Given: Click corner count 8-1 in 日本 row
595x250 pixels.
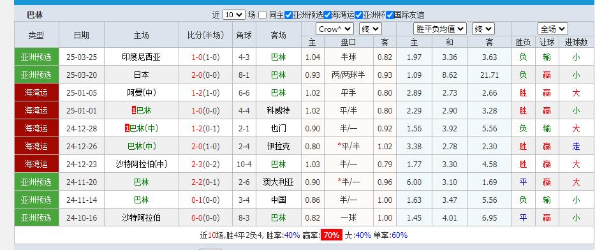Looking at the screenshot, I should (x=244, y=75).
